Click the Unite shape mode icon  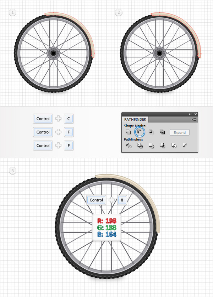129,132
